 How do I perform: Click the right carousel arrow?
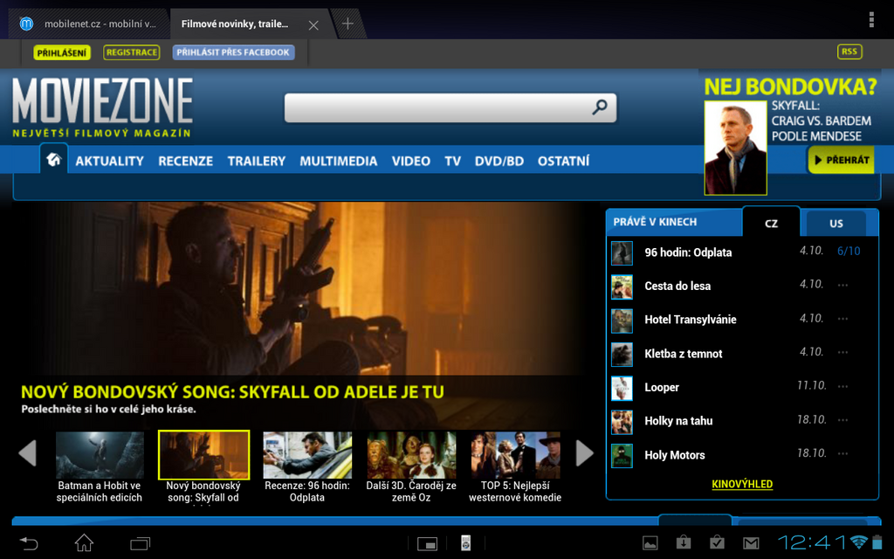point(583,454)
